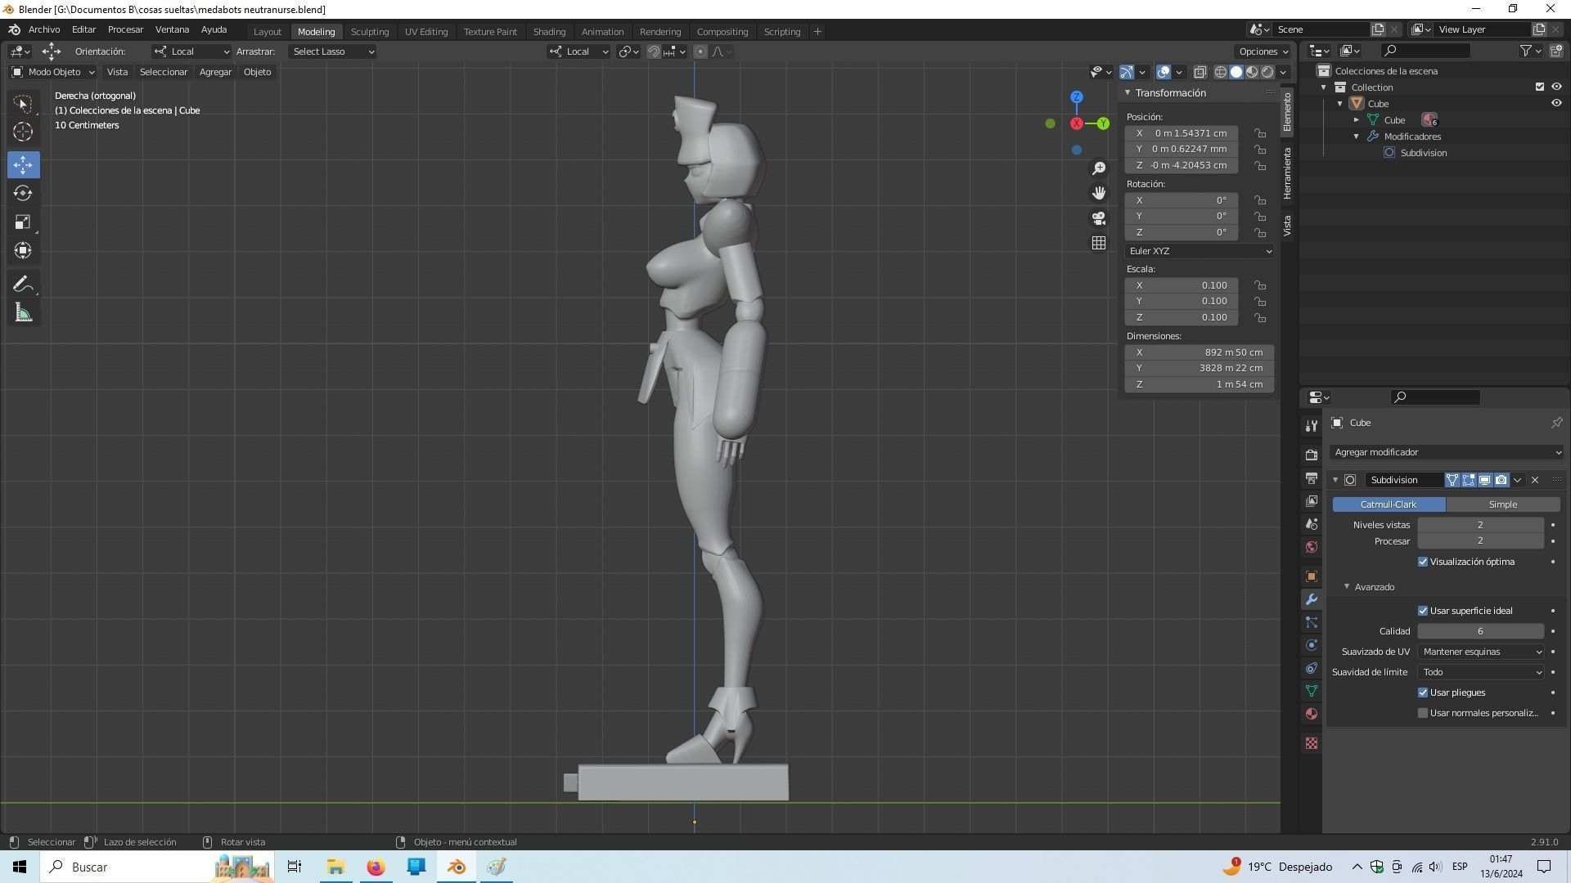Click the pan view hand icon
The width and height of the screenshot is (1571, 883).
pyautogui.click(x=1099, y=193)
